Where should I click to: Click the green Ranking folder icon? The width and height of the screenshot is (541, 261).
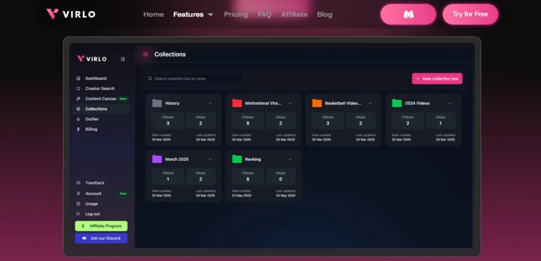click(237, 159)
